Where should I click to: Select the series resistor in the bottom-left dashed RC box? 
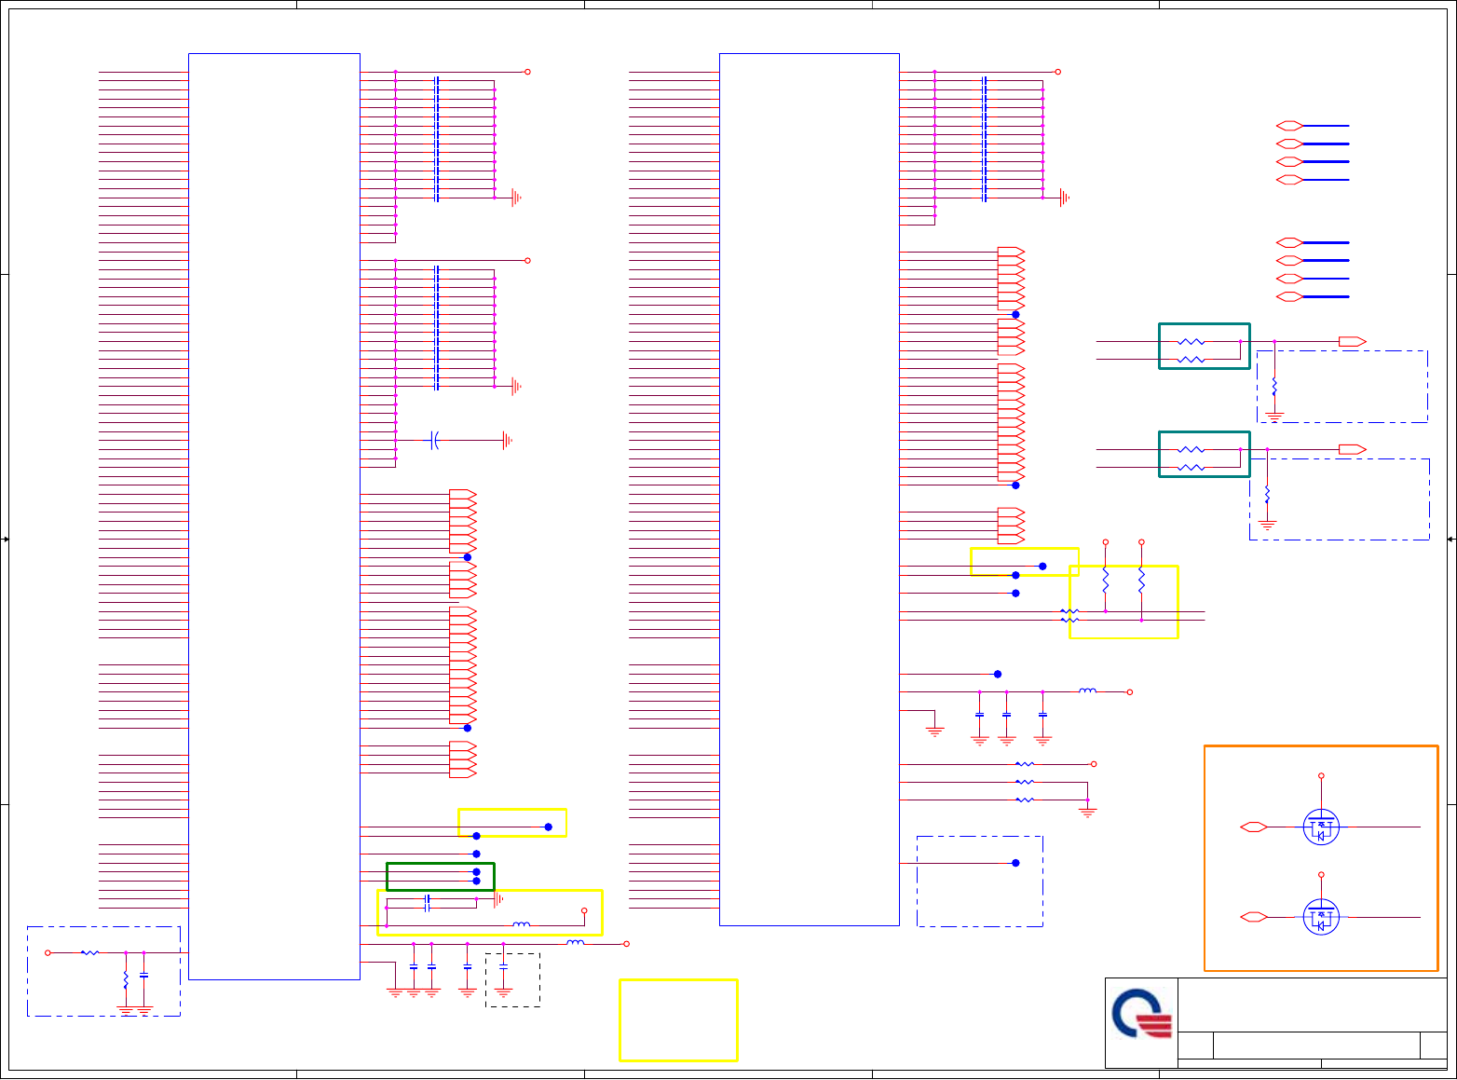[x=89, y=952]
